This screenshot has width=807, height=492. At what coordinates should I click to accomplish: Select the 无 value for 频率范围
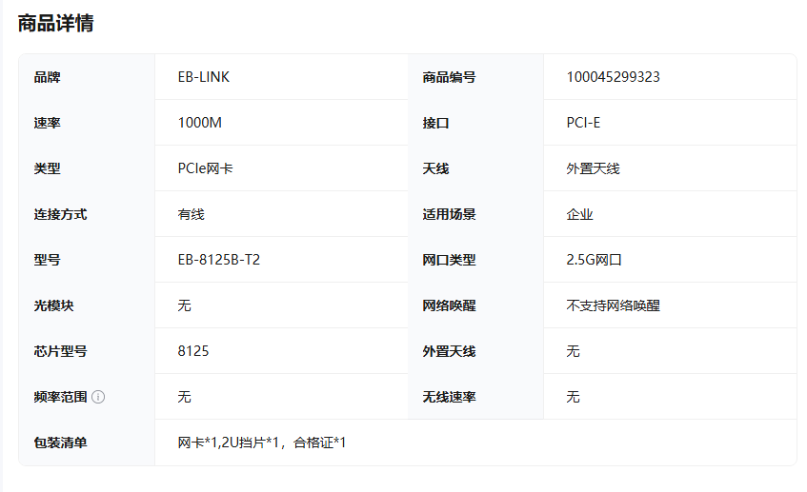click(x=184, y=398)
